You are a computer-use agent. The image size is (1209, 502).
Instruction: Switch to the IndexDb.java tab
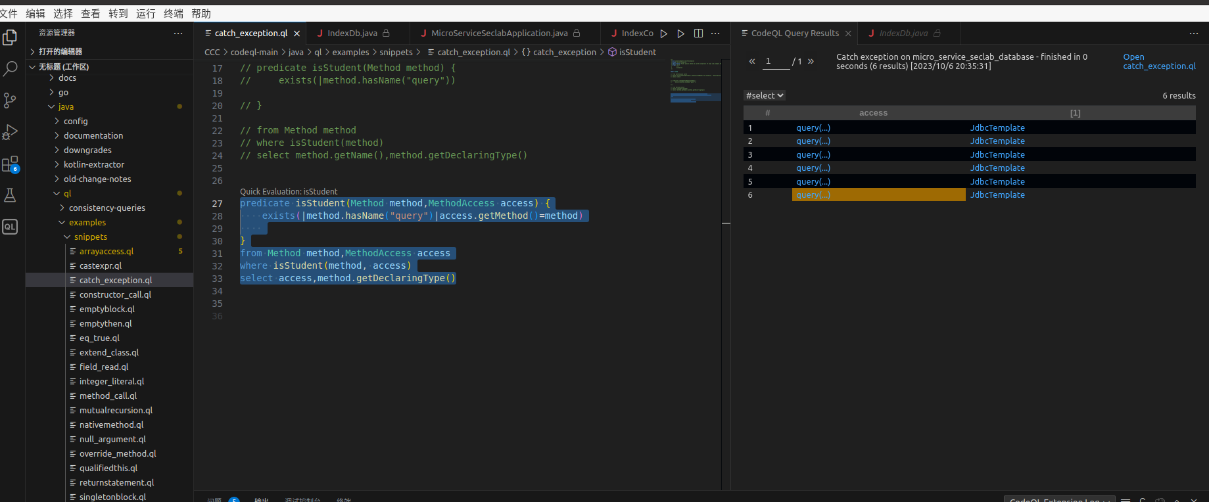[352, 34]
